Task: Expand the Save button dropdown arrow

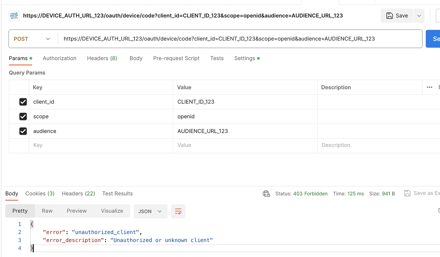Action: pos(419,15)
